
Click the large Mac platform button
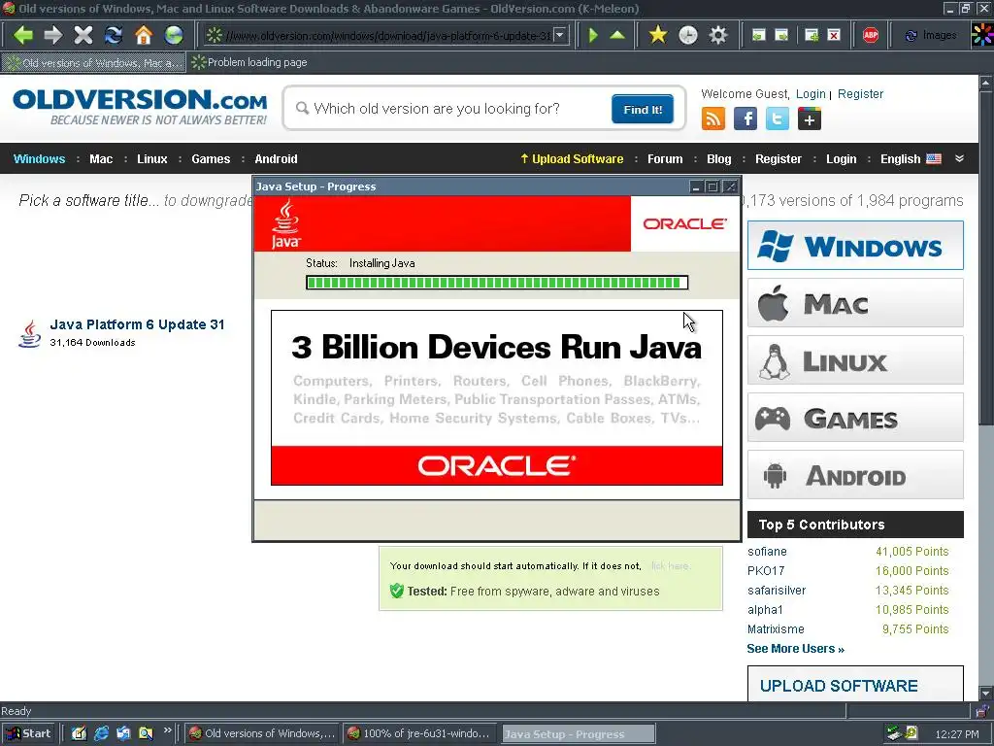pos(855,303)
